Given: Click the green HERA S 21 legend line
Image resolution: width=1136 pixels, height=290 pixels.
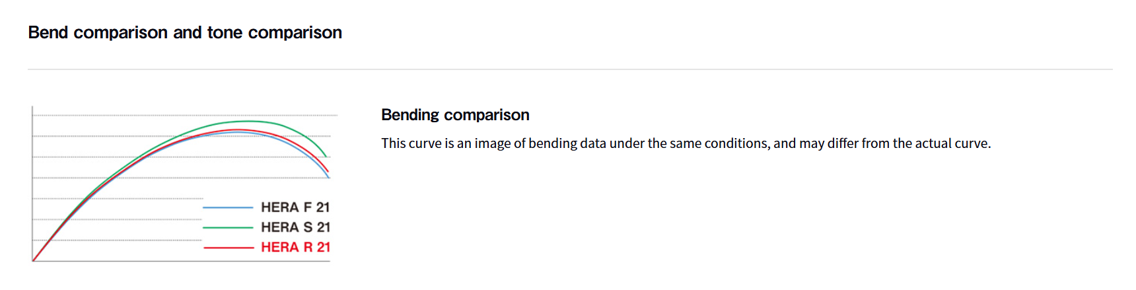Looking at the screenshot, I should (228, 227).
